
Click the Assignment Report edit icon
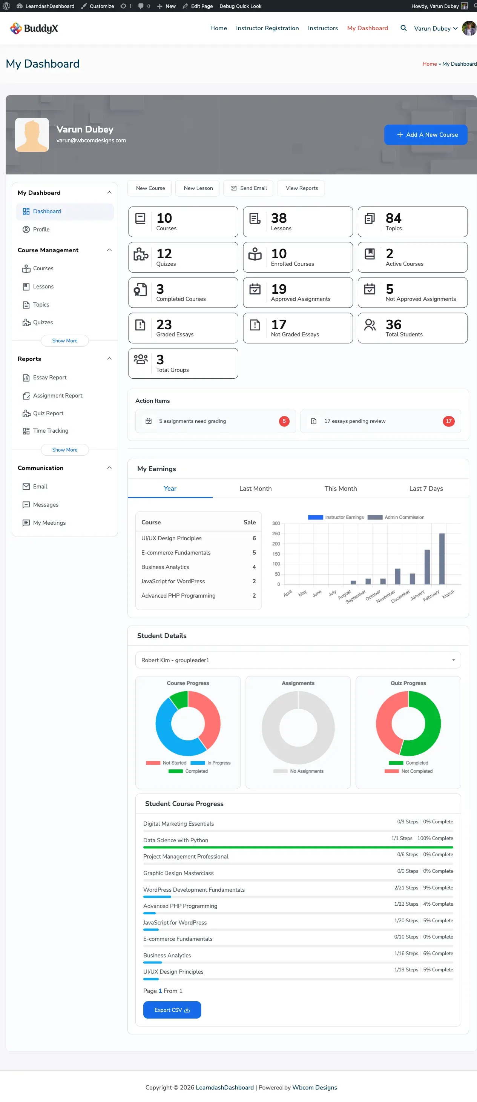point(26,396)
